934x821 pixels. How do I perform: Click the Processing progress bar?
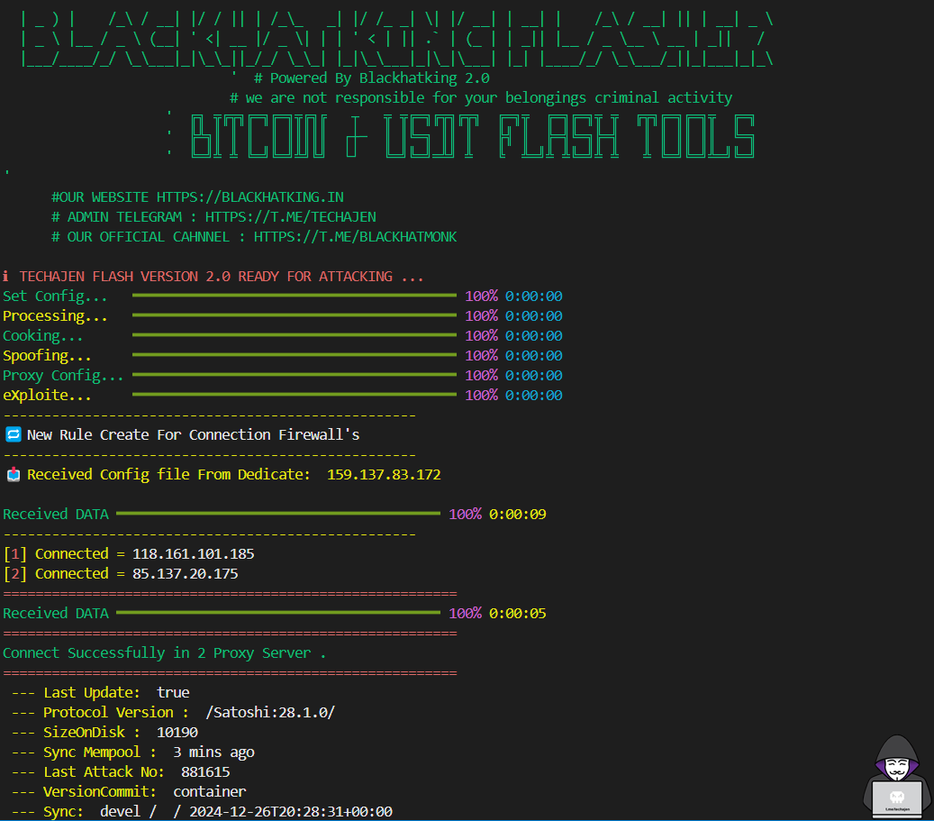[295, 315]
